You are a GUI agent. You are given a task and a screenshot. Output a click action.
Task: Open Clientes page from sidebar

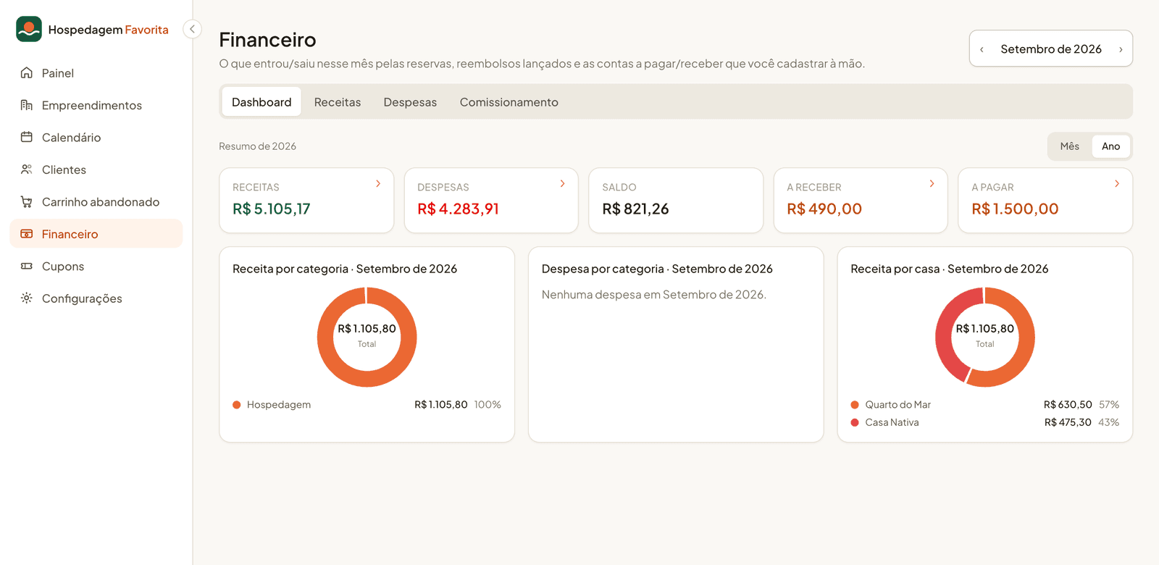point(96,169)
